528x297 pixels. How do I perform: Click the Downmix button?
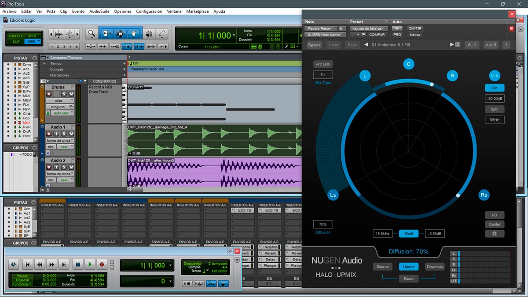click(435, 267)
